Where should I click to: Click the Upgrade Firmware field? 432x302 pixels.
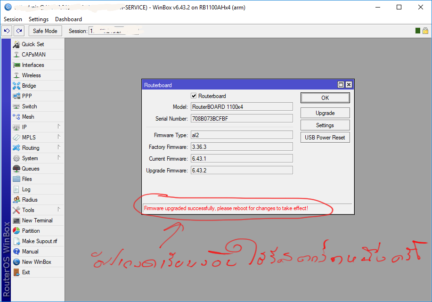(x=242, y=170)
